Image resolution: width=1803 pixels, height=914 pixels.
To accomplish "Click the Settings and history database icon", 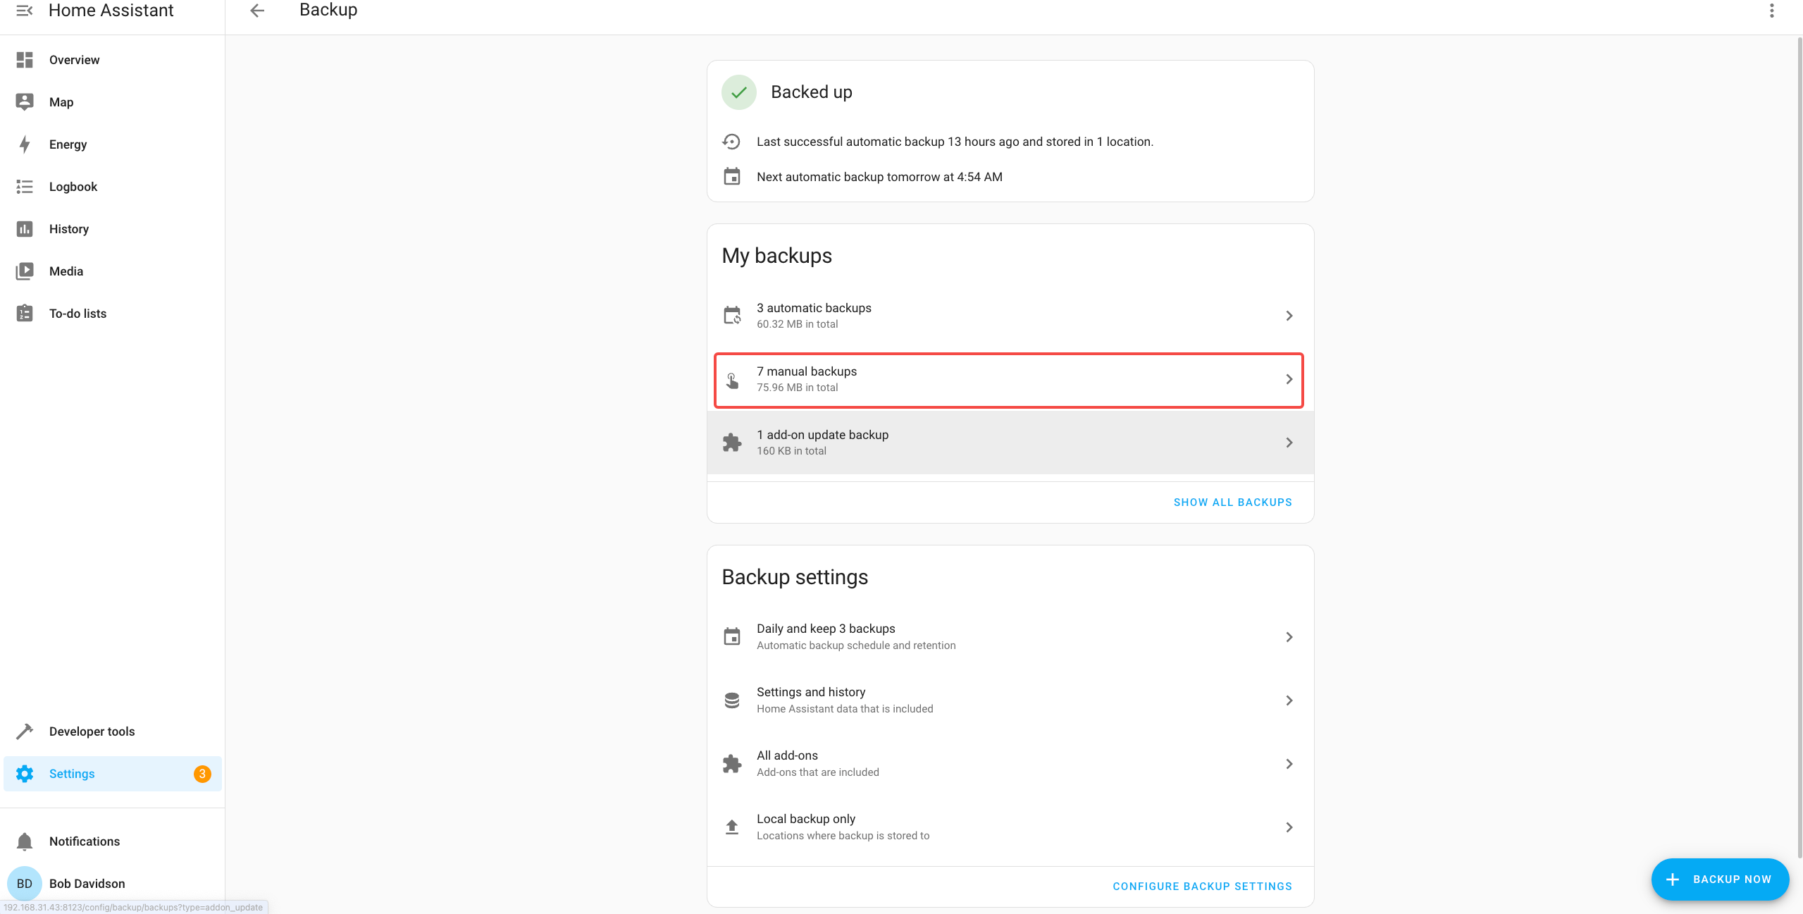I will click(x=732, y=700).
